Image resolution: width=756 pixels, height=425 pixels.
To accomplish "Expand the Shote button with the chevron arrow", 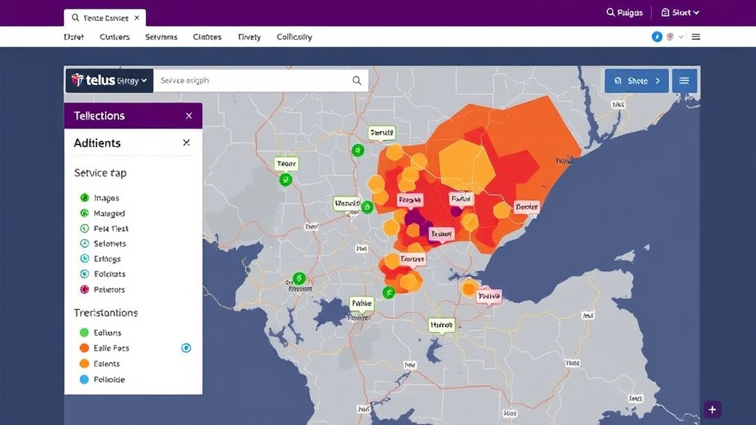I will point(636,80).
